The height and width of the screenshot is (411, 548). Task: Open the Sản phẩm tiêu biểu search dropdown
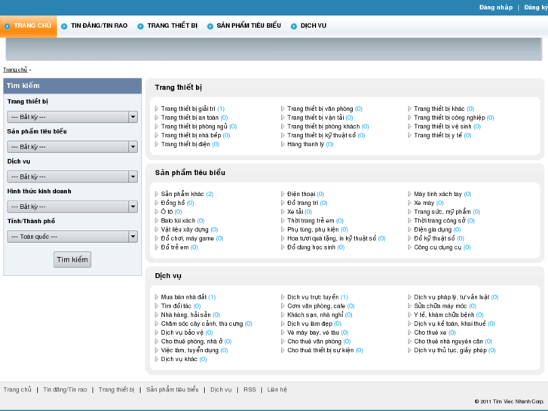coord(72,147)
